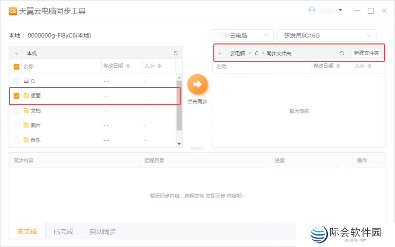Click the 操作 column header
Image resolution: width=395 pixels, height=247 pixels.
[x=362, y=161]
